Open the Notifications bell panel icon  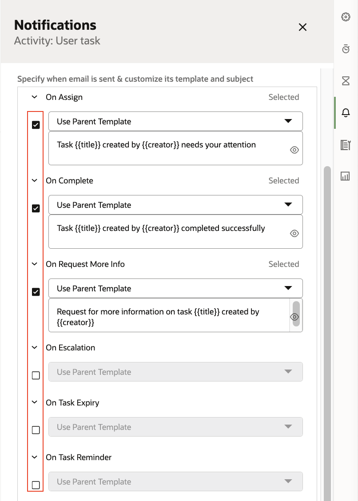point(346,113)
